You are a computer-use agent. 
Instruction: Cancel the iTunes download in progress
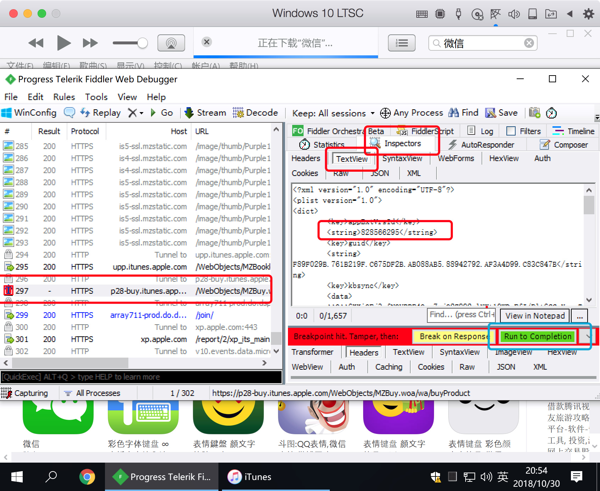[x=207, y=42]
